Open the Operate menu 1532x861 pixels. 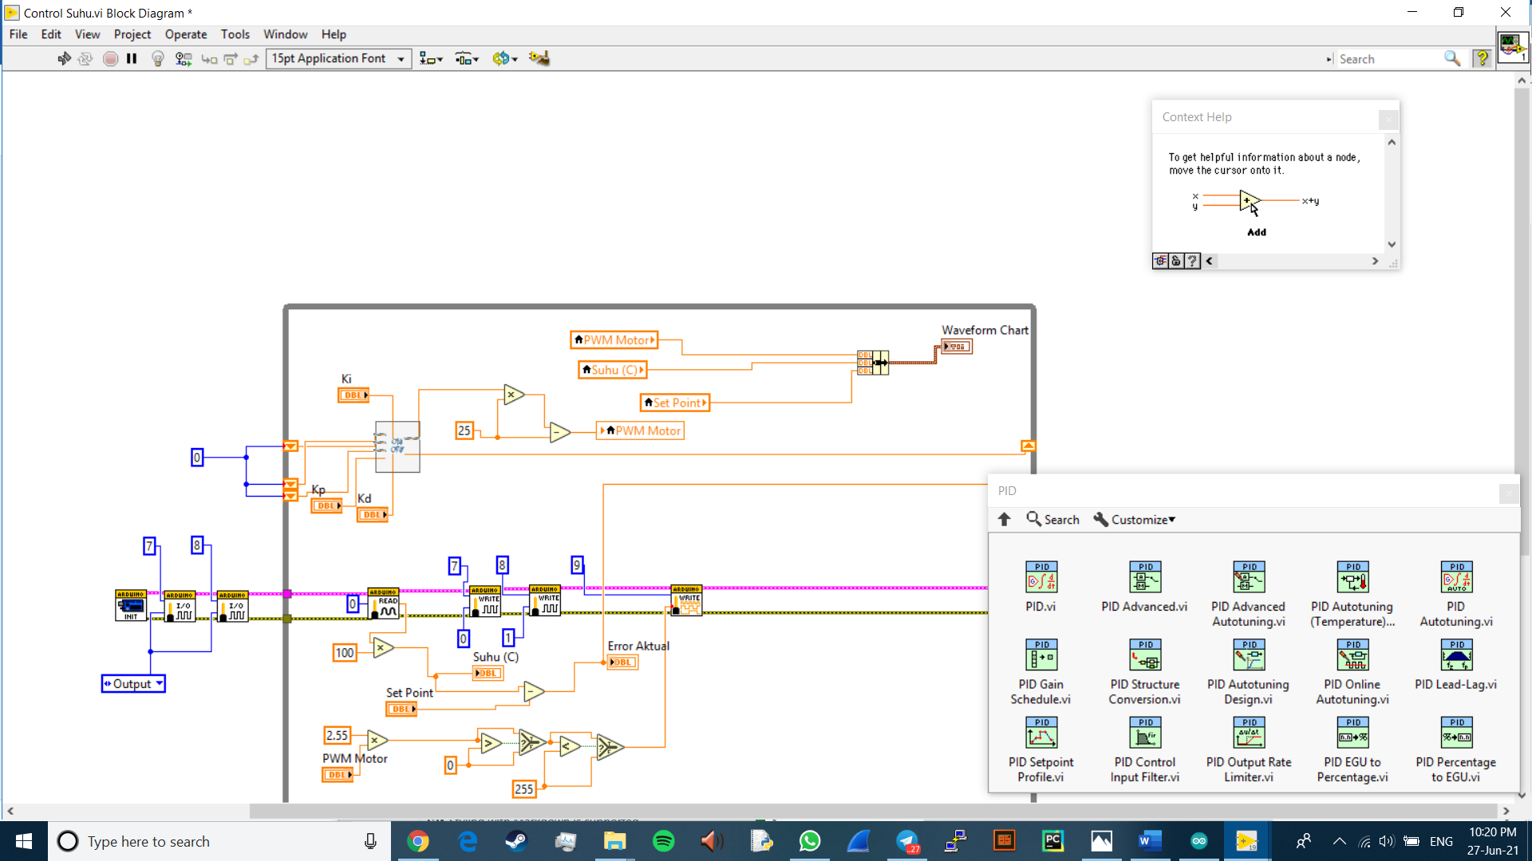point(186,34)
